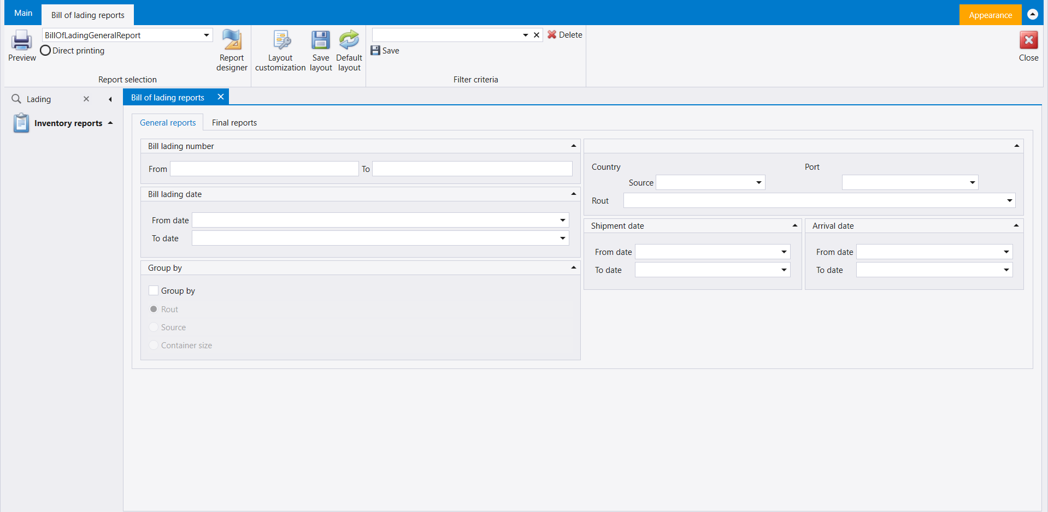
Task: Click the Preview printer icon
Action: click(x=22, y=40)
